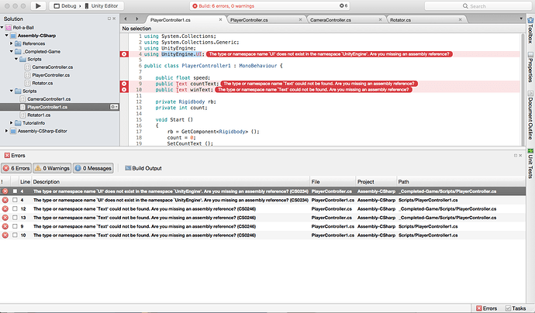This screenshot has height=313, width=535.
Task: Navigate back with the left arrow above the editor
Action: pyautogui.click(x=126, y=19)
